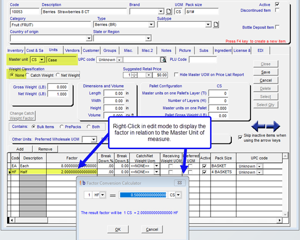Open the Master unit CS dropdown

(41, 60)
